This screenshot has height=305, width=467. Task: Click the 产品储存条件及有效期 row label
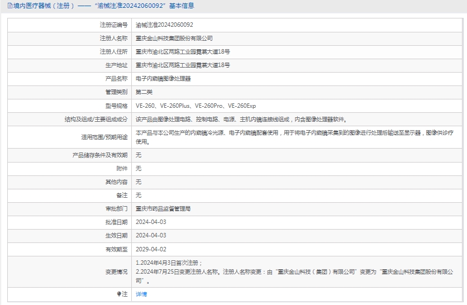[x=100, y=155]
